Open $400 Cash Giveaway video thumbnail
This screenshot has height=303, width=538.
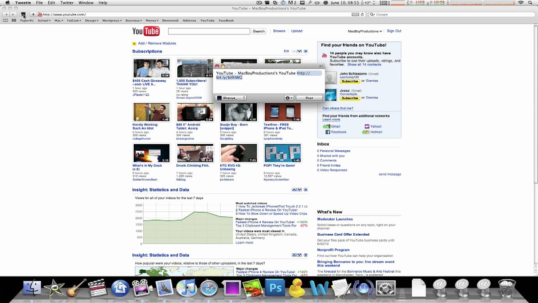152,68
